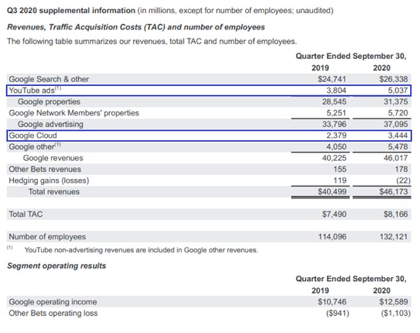Click the 'Total TAC' row label
This screenshot has height=333, width=420.
coord(25,215)
